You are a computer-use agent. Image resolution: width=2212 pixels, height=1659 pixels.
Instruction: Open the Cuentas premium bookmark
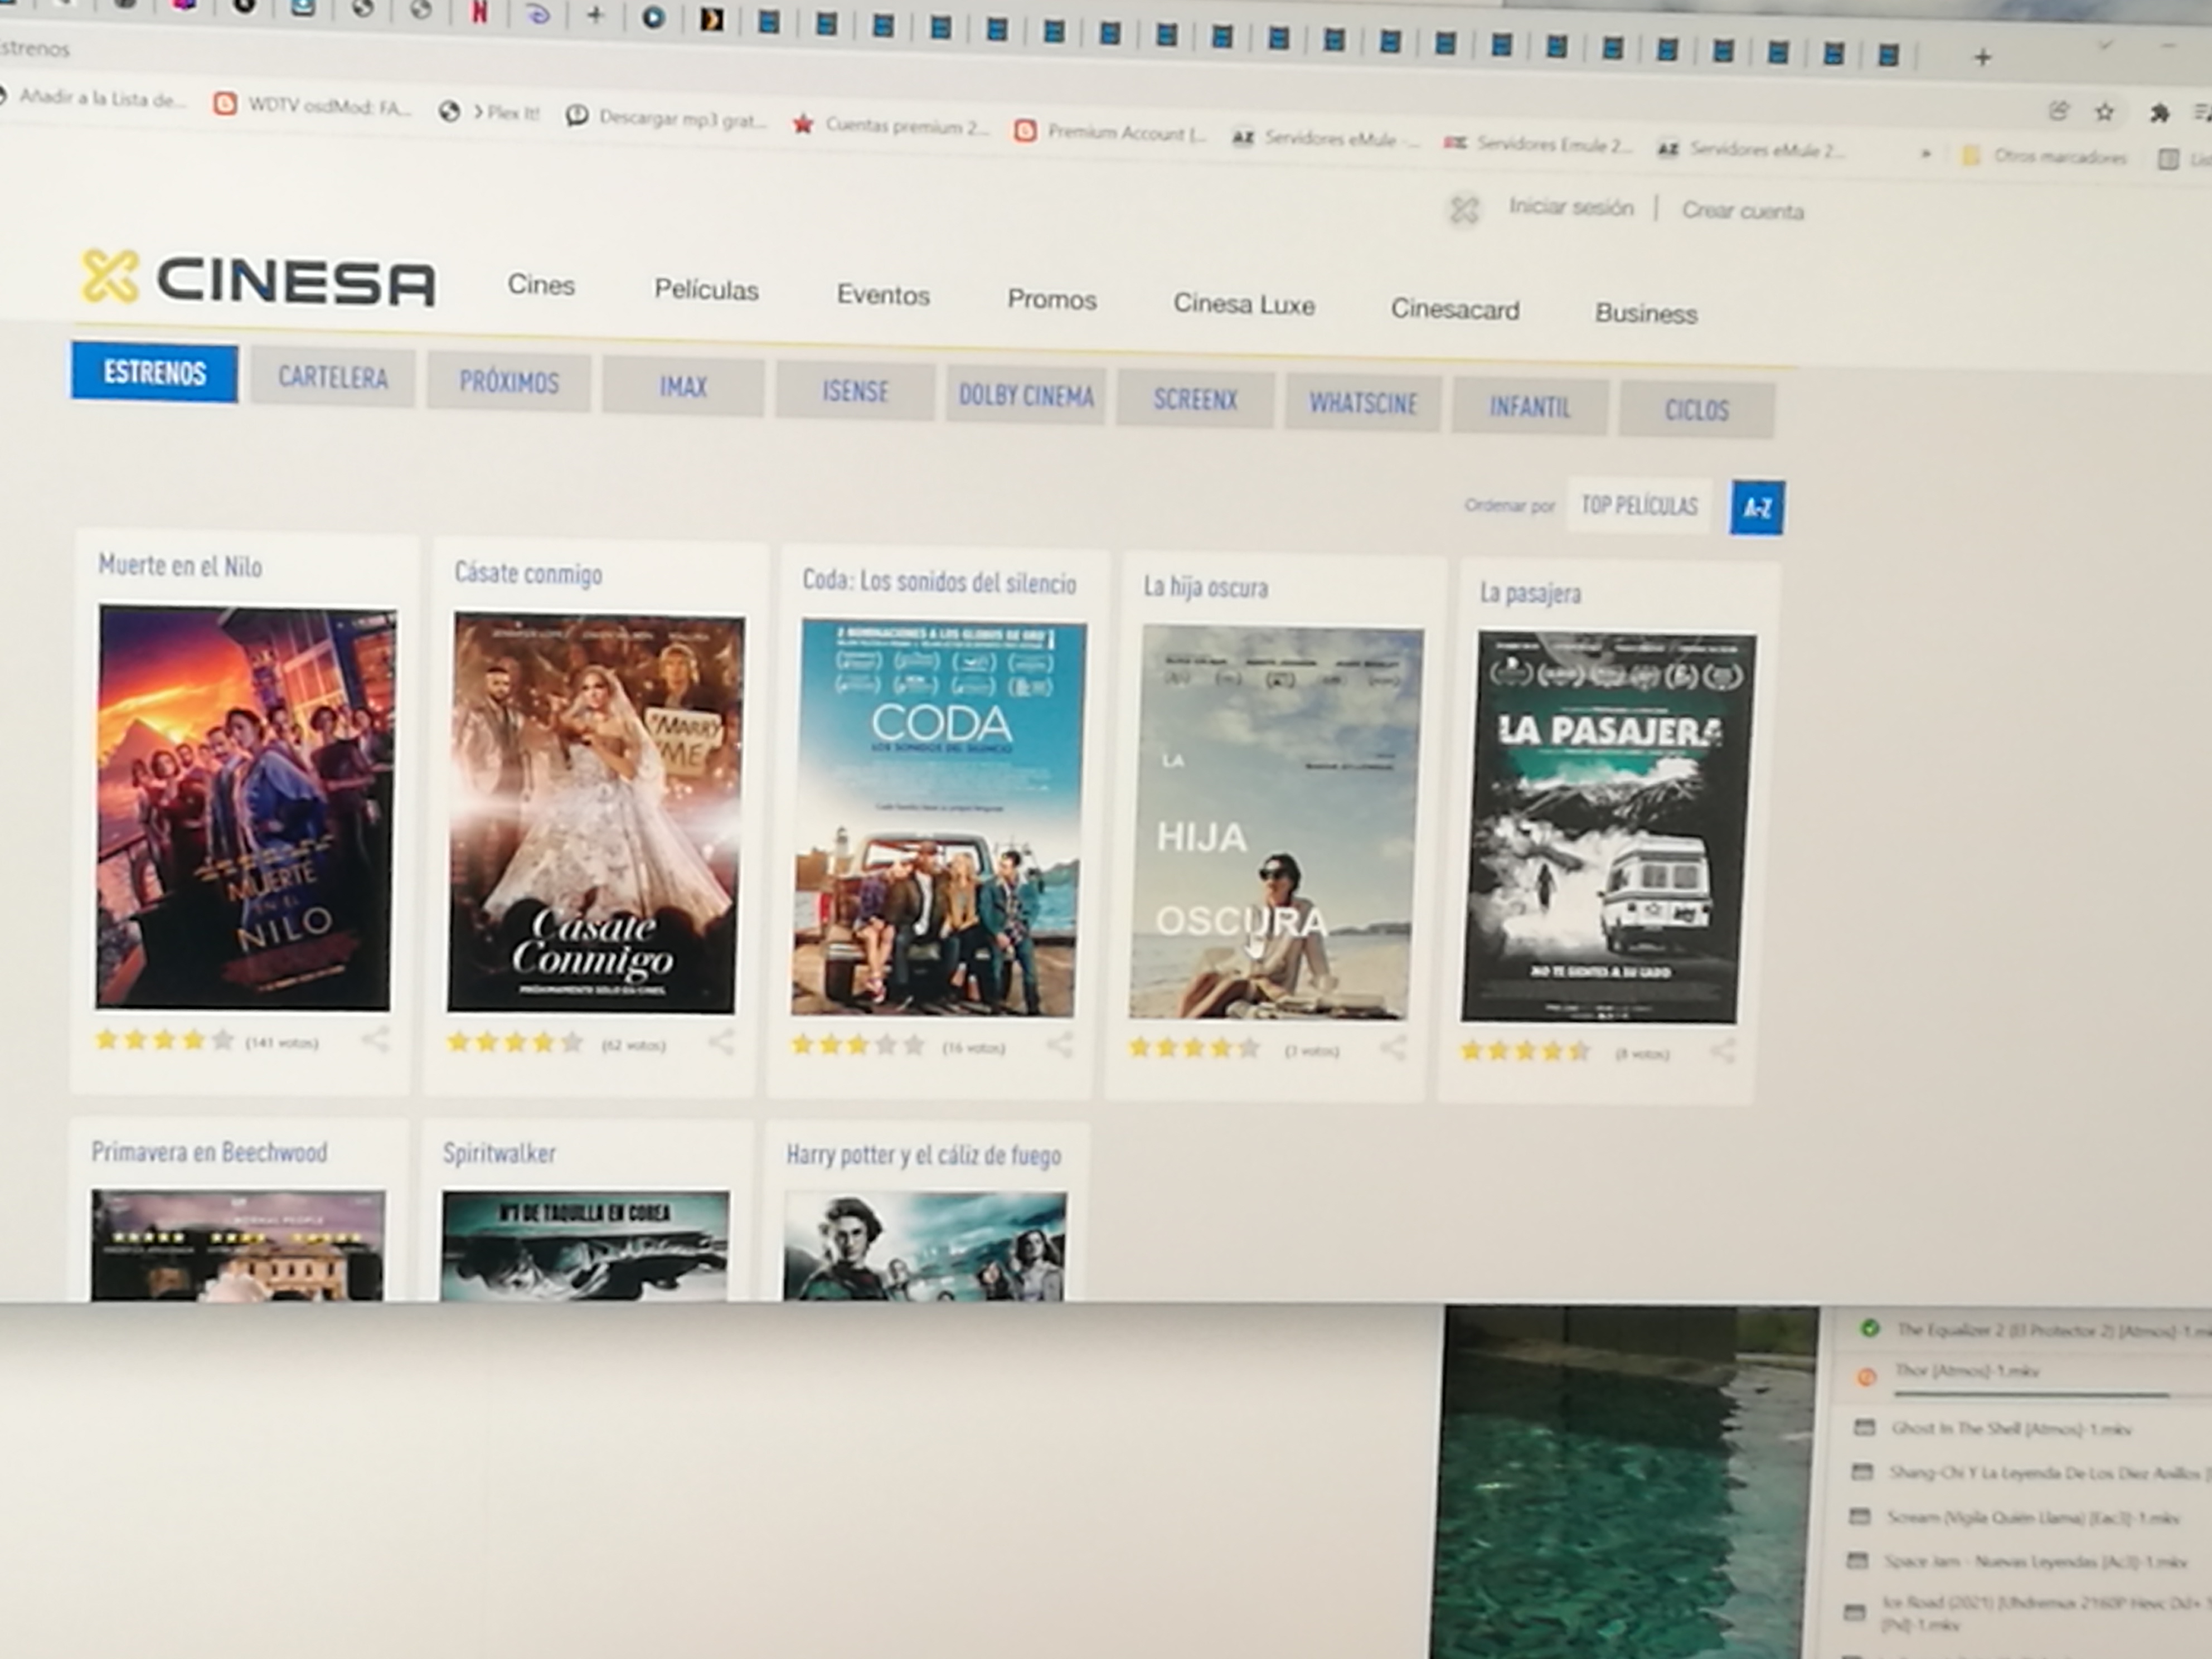point(890,126)
